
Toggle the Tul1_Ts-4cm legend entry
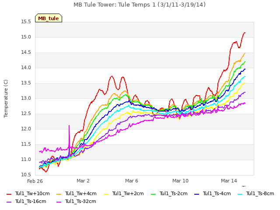[x=213, y=193]
